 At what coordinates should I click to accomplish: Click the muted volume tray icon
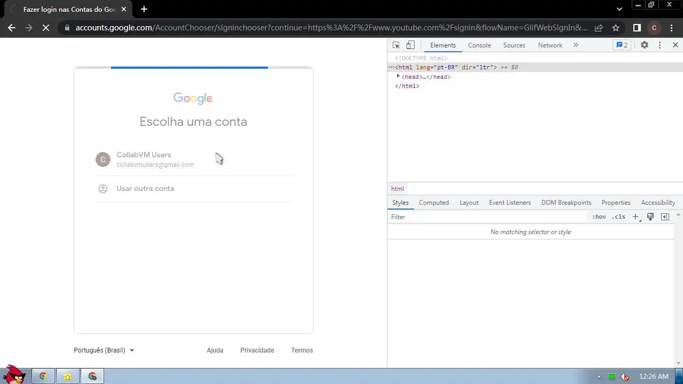click(x=624, y=377)
